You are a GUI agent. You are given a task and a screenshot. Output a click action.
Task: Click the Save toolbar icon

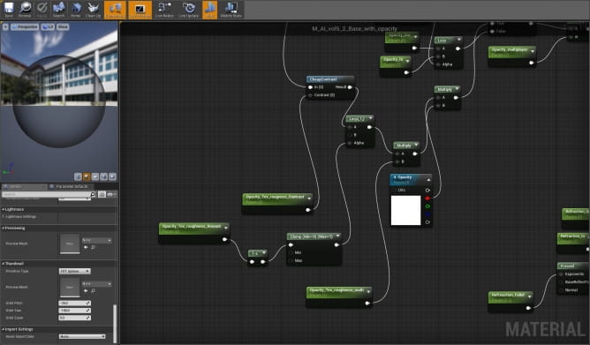click(9, 10)
